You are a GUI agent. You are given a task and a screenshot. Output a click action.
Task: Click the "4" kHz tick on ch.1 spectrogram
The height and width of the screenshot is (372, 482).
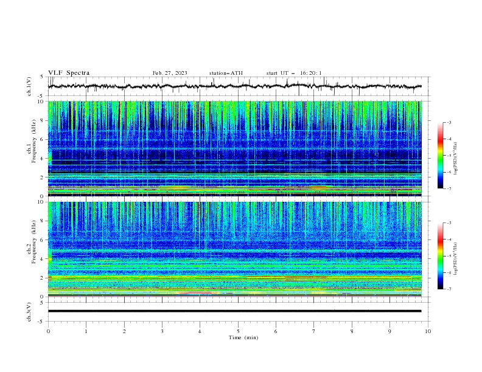click(x=43, y=159)
